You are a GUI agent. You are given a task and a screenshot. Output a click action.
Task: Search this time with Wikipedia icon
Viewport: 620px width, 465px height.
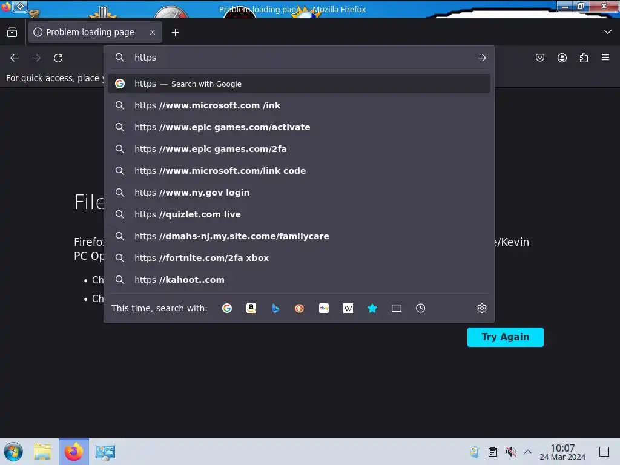point(348,308)
